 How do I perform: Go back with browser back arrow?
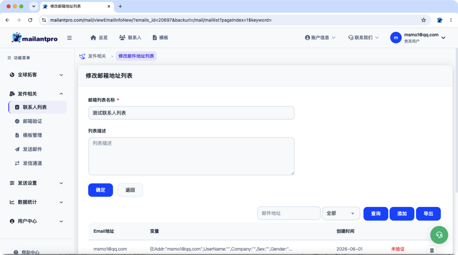8,20
